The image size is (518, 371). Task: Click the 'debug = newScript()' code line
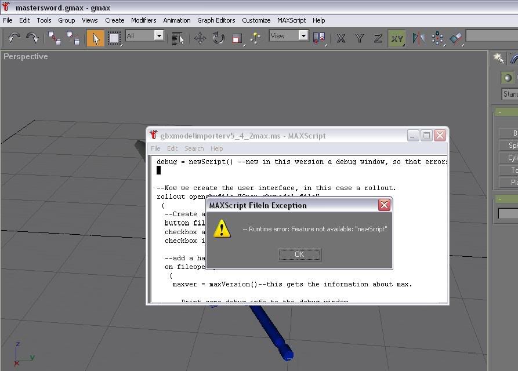(195, 162)
